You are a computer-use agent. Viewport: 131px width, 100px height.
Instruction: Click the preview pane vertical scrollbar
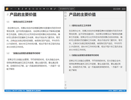126,41
